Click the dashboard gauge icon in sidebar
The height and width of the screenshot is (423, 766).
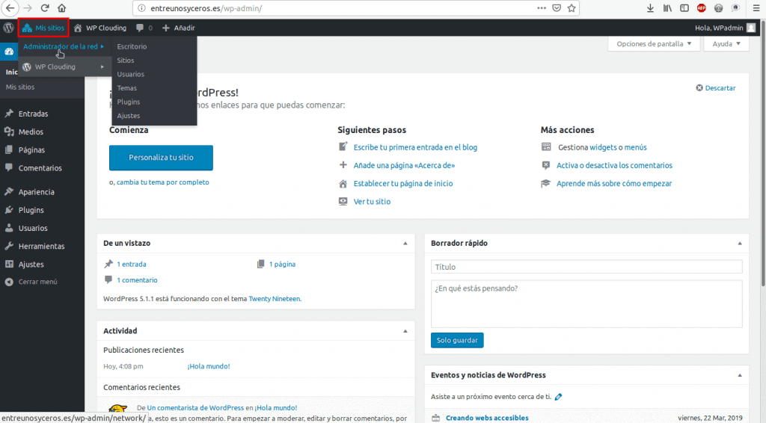[9, 52]
